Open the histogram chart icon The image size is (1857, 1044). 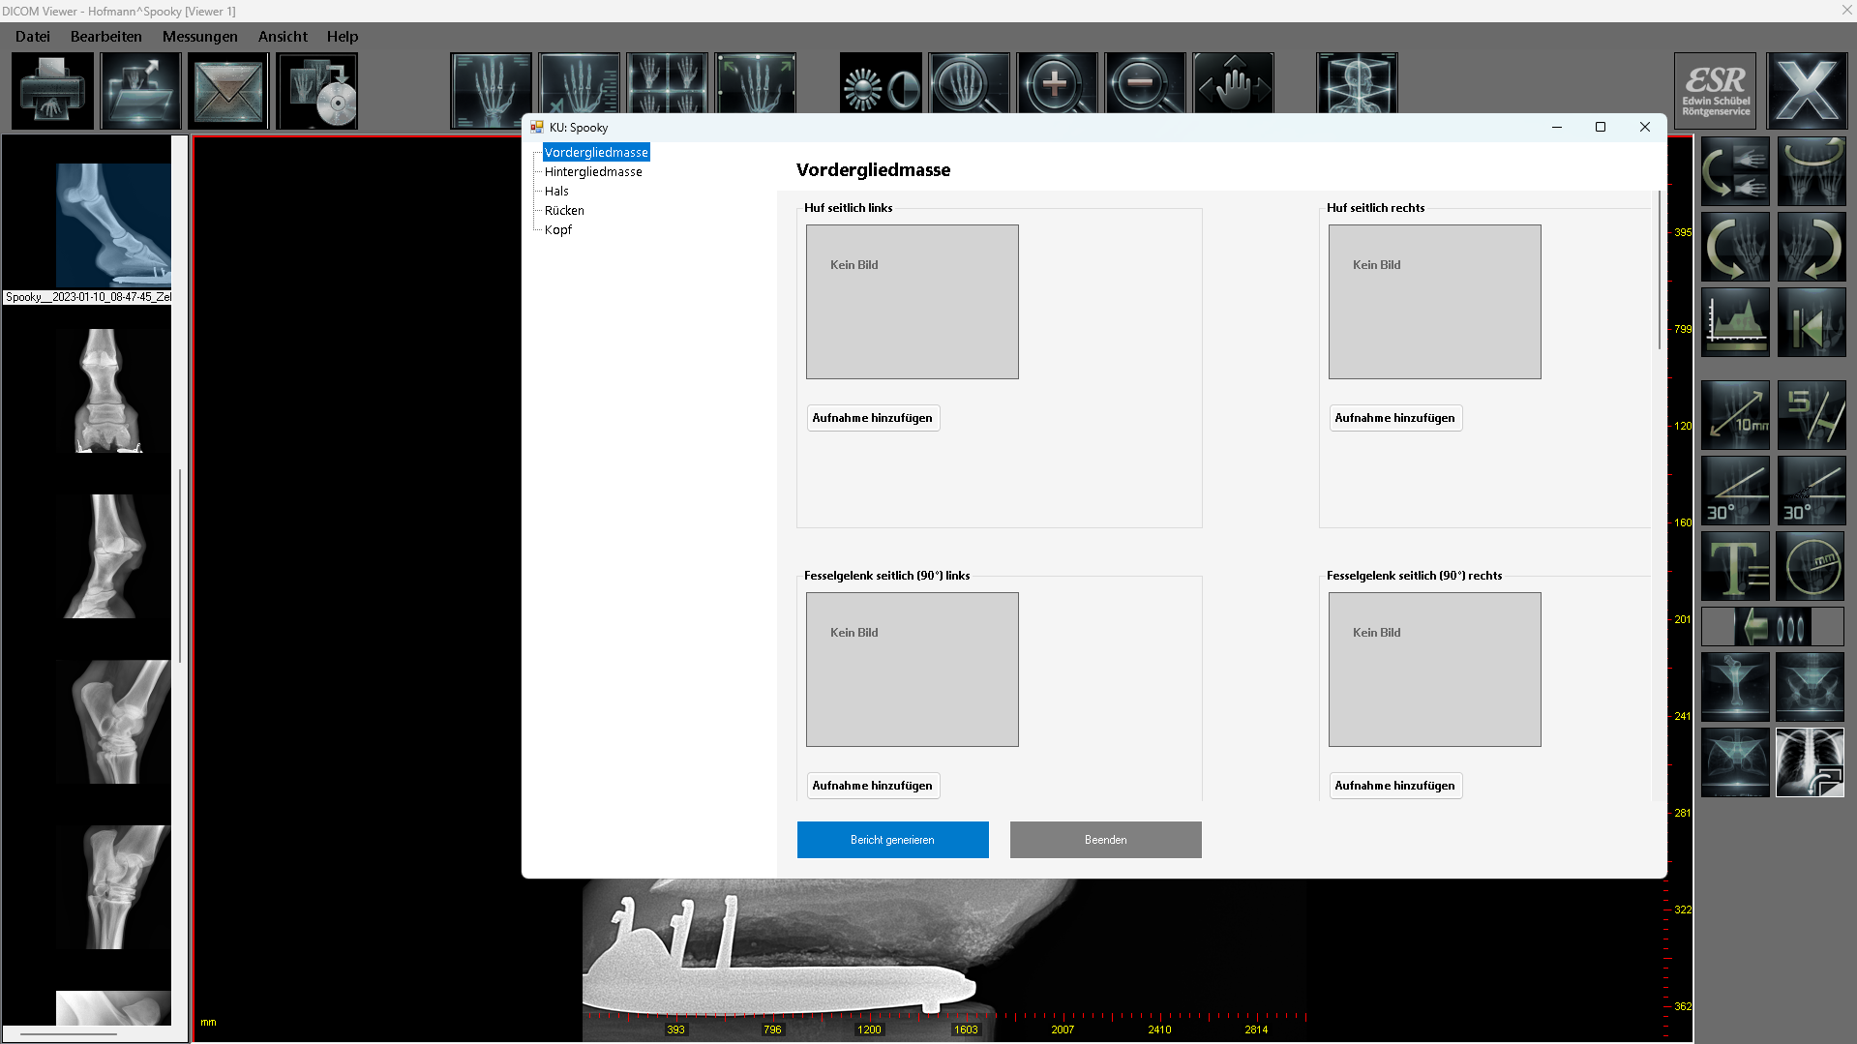coord(1735,322)
